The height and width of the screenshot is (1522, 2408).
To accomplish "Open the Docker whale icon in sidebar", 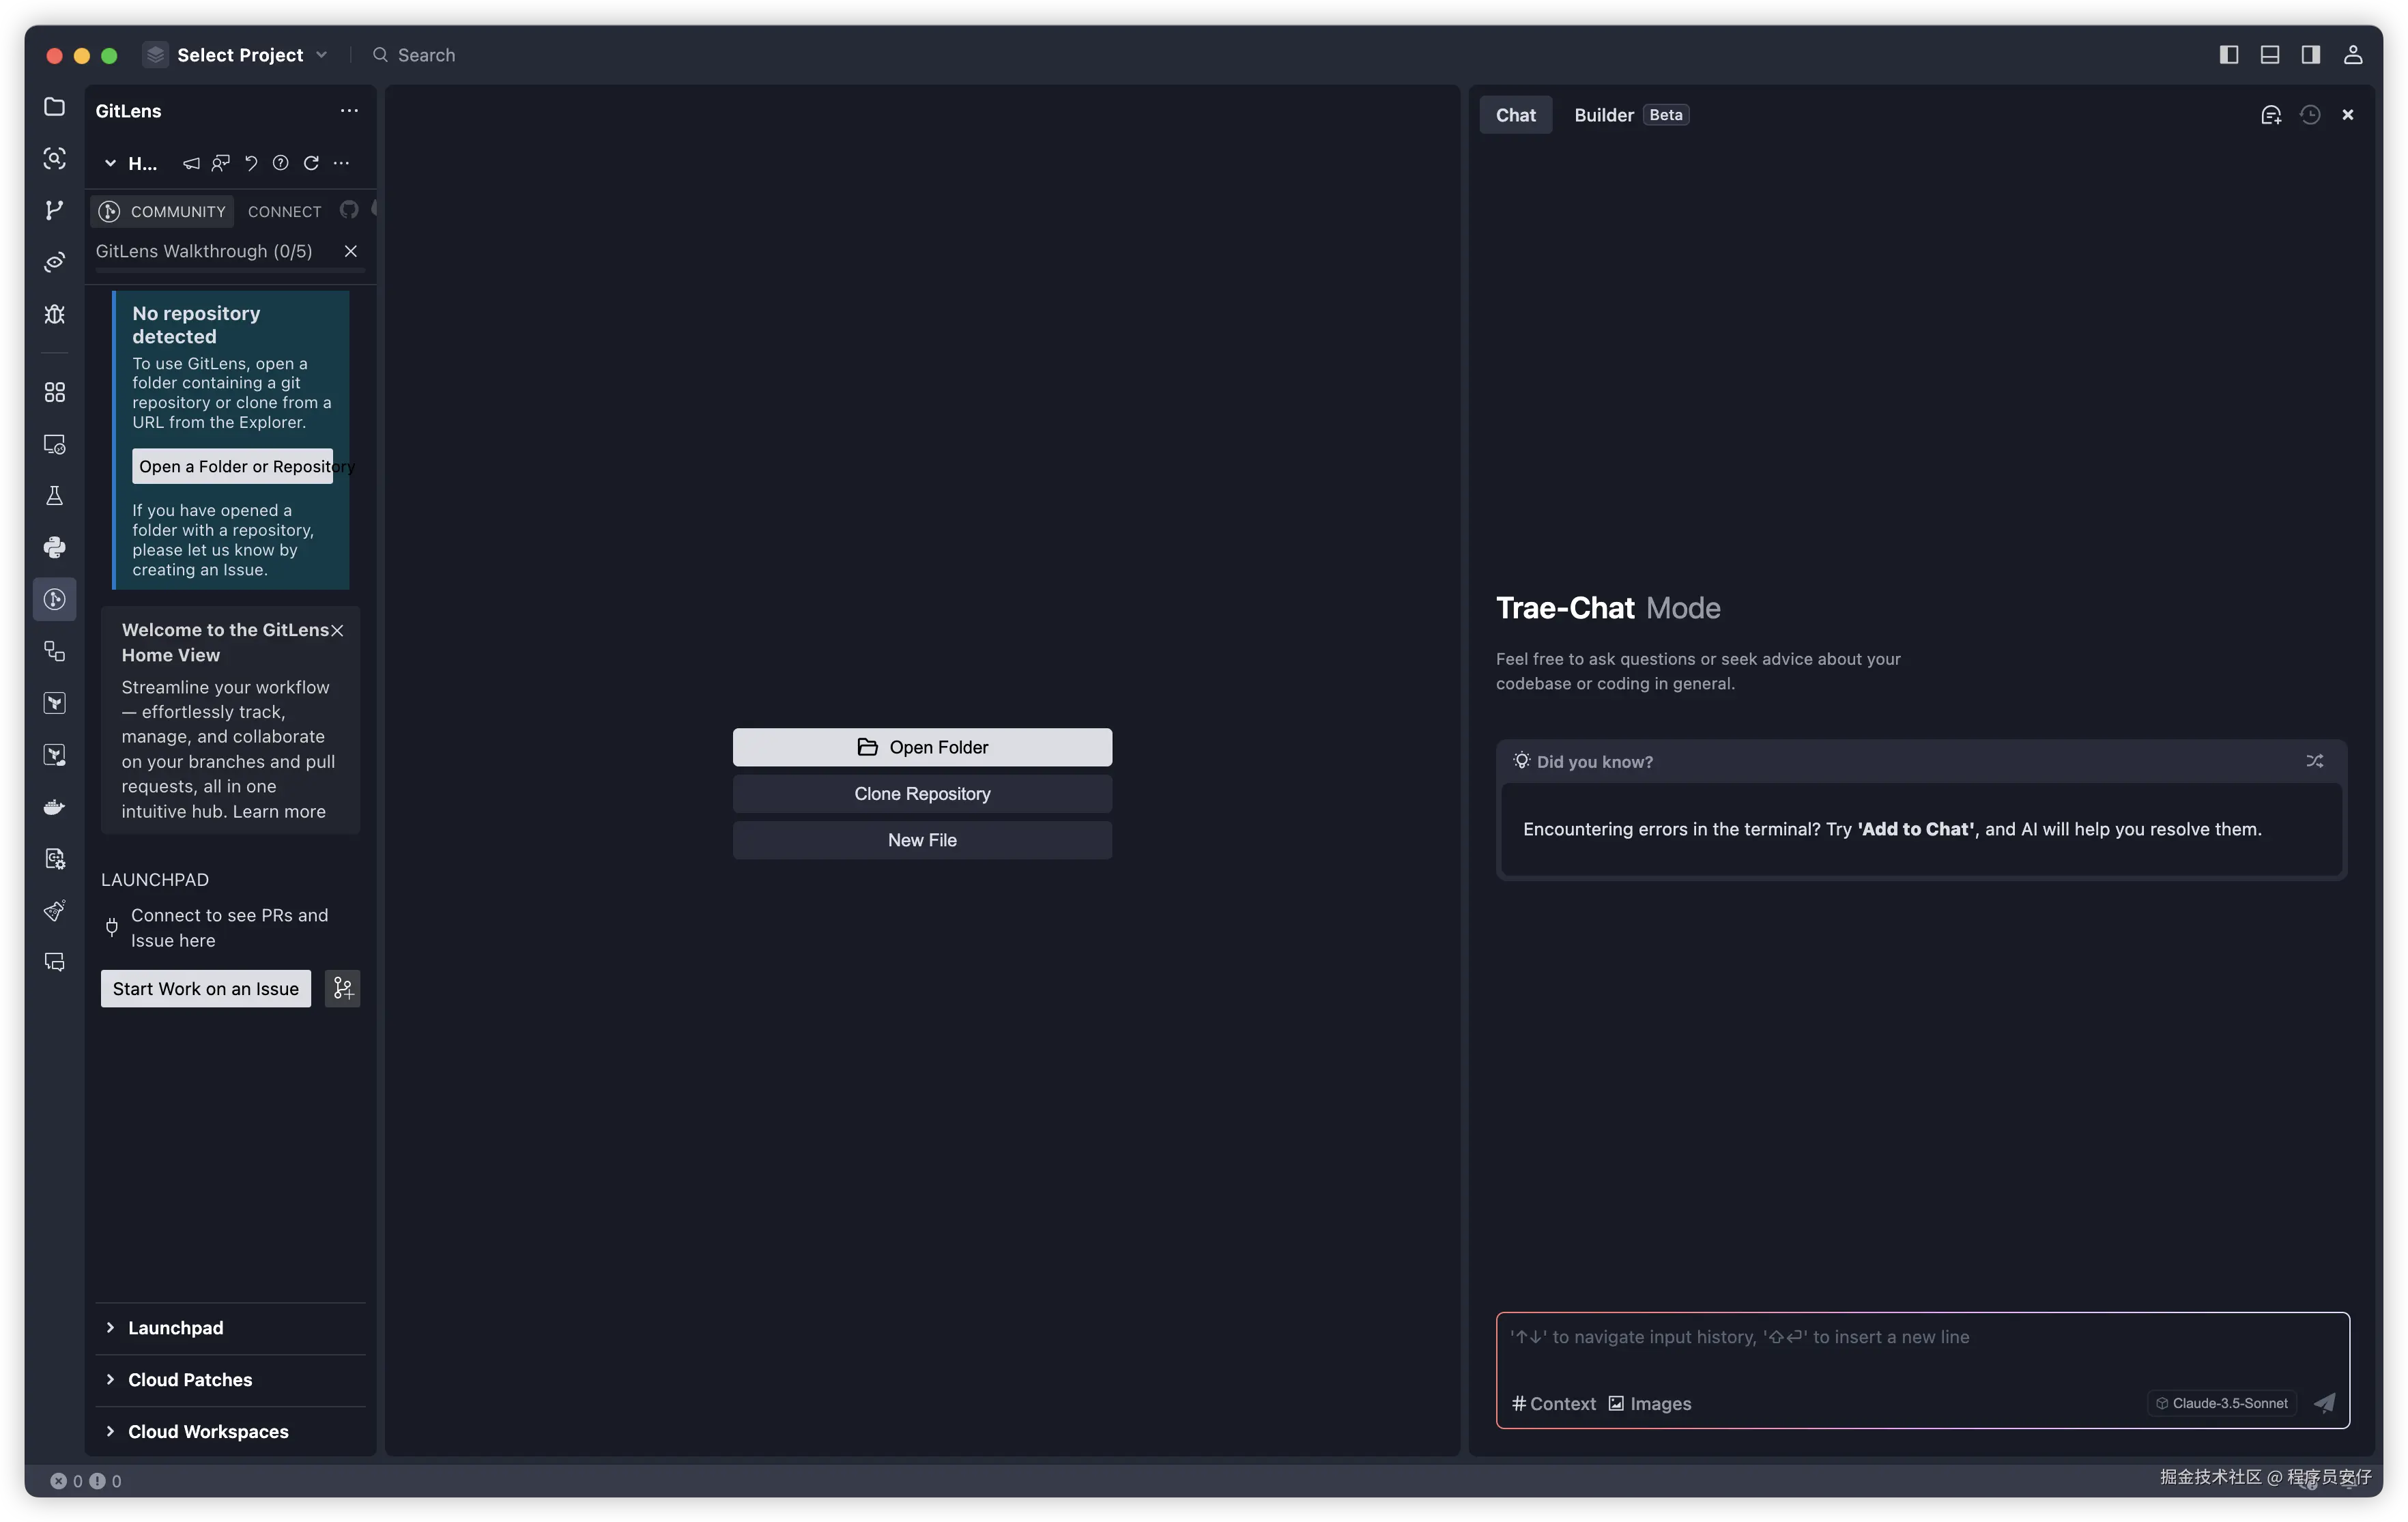I will point(54,807).
